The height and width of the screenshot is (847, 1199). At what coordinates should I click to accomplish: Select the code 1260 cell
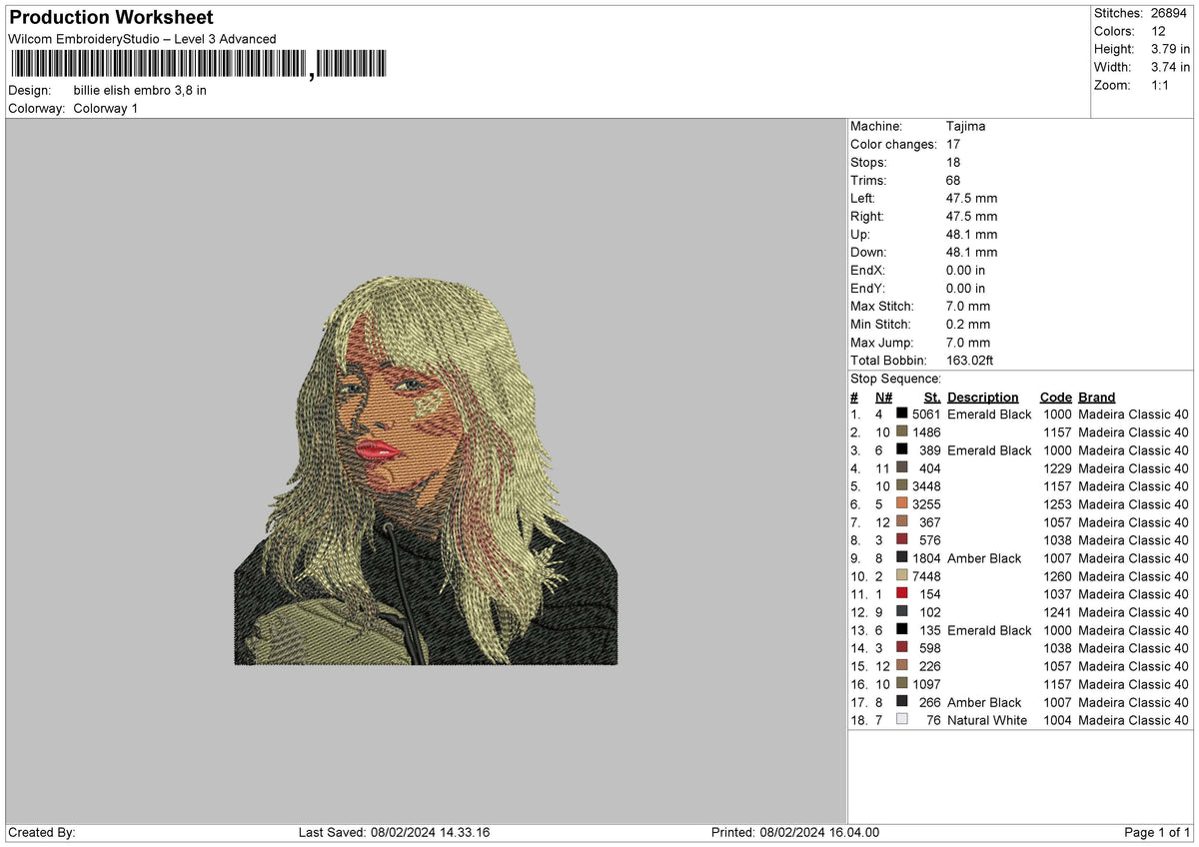[1057, 575]
